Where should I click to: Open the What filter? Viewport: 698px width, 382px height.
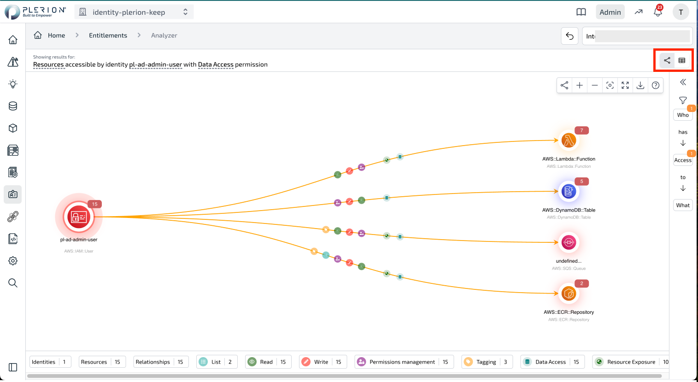(x=683, y=206)
